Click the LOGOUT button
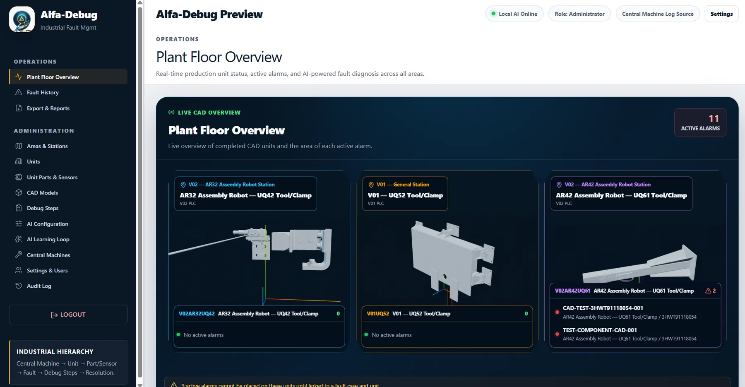The image size is (745, 387). tap(68, 315)
